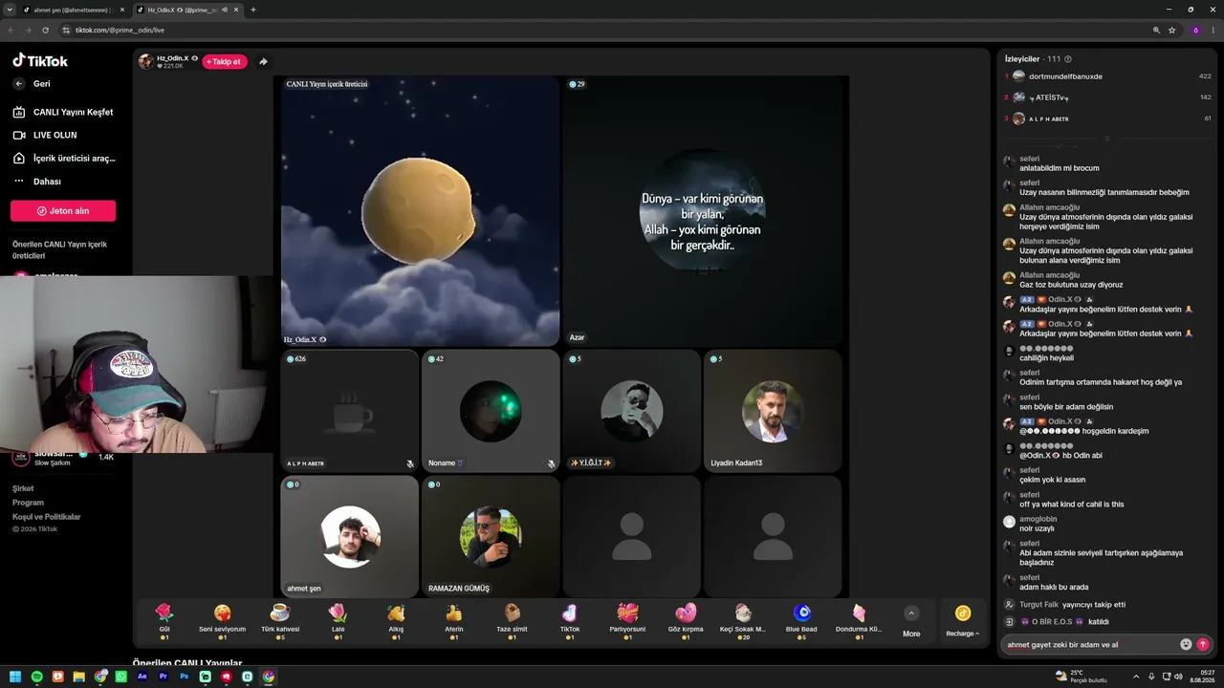1224x688 pixels.
Task: Select the Hz_Odin.X browser tab
Action: pyautogui.click(x=187, y=10)
